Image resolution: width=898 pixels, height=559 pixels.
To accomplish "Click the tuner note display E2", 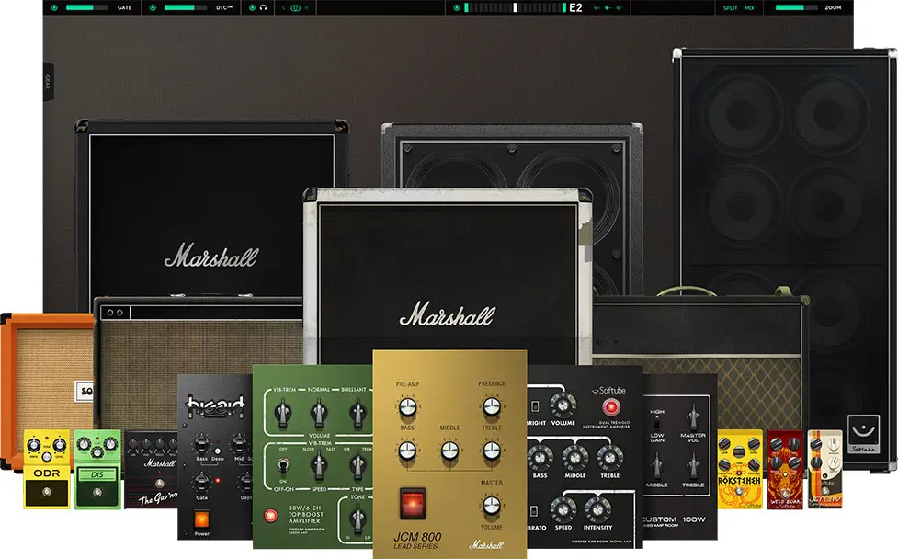I will click(575, 8).
